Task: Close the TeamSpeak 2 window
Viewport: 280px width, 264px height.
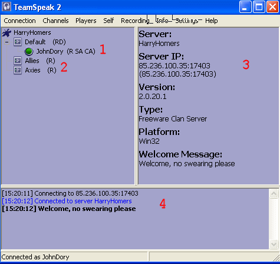Action: [x=272, y=7]
